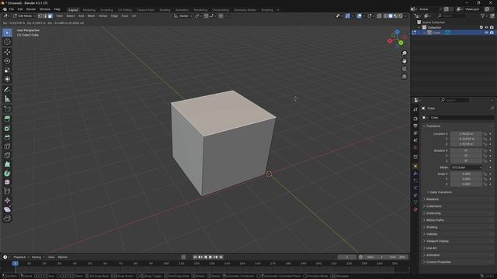Image resolution: width=497 pixels, height=279 pixels.
Task: Click the outliner search field
Action: tap(451, 15)
